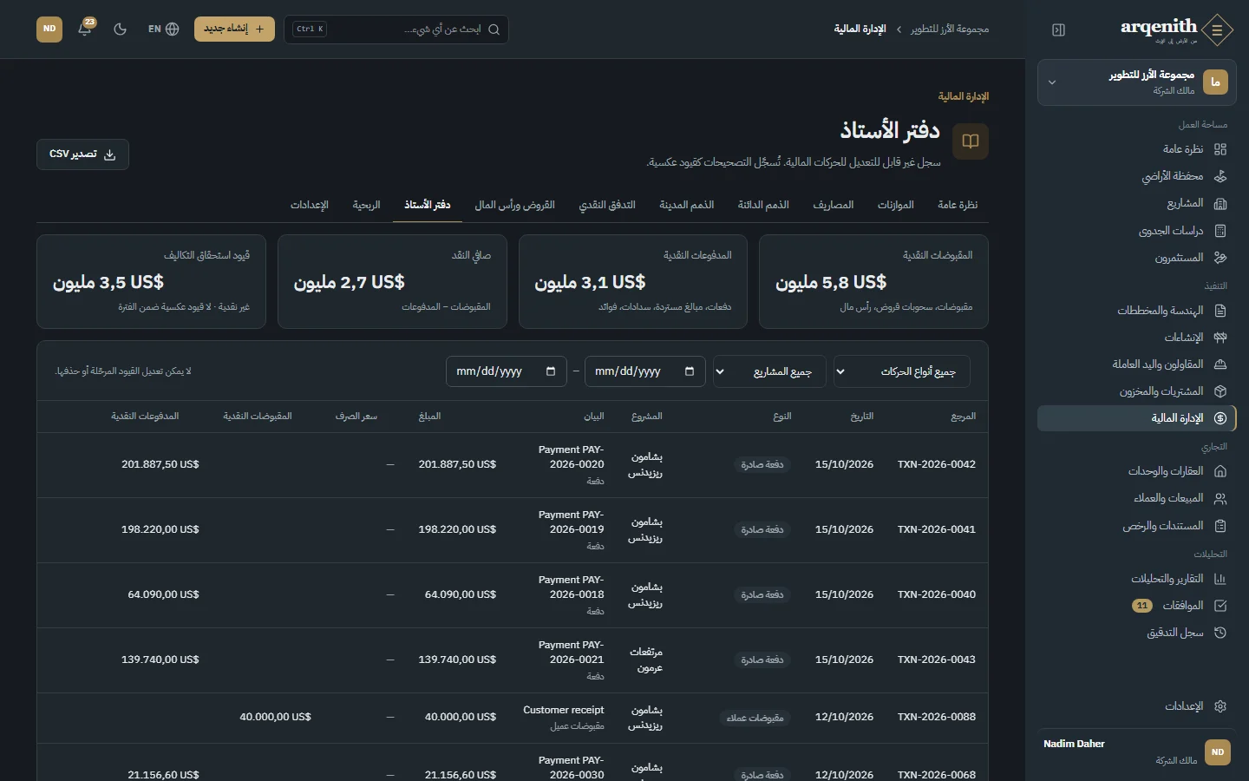The height and width of the screenshot is (781, 1249).
Task: Open محفظة الأراضي in sidebar
Action: [x=1136, y=176]
